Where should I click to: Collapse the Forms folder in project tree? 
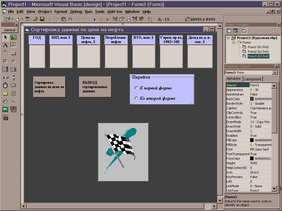pos(233,42)
